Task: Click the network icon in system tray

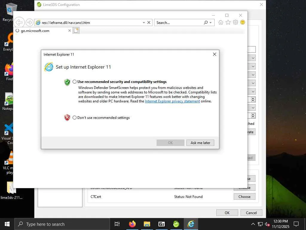Action: pos(260,224)
